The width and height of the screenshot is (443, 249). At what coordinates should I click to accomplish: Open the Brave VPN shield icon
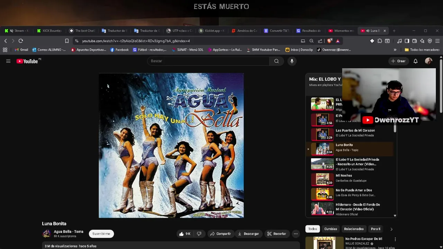coord(430,41)
